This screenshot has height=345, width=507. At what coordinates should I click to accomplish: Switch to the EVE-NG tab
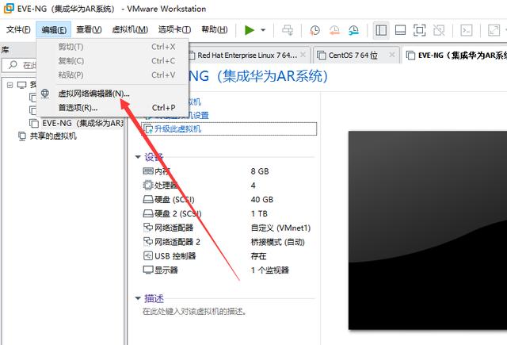click(x=456, y=56)
